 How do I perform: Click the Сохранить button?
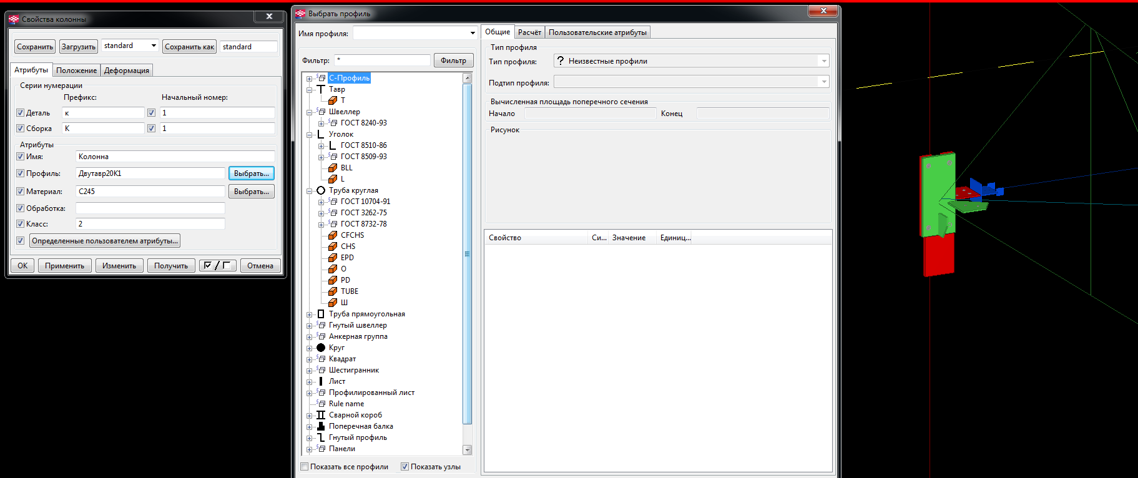pyautogui.click(x=35, y=47)
